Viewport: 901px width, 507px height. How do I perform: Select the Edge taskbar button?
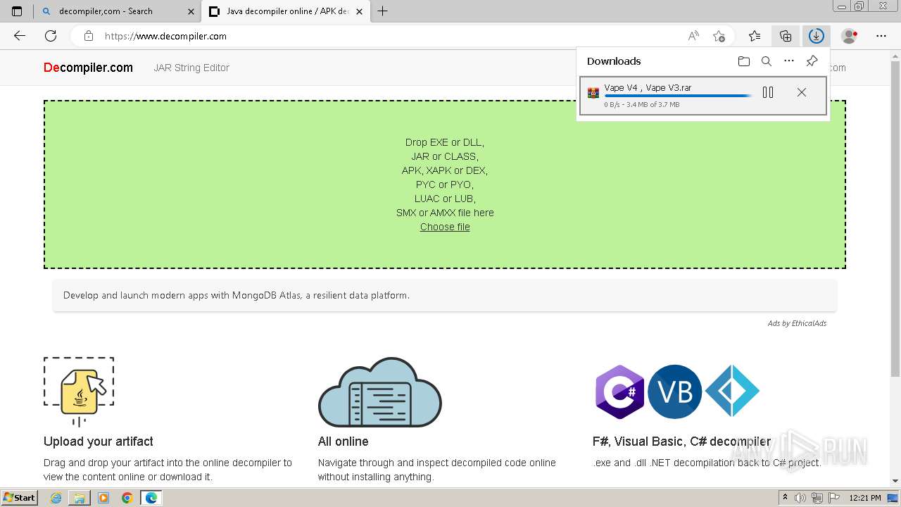[x=151, y=498]
